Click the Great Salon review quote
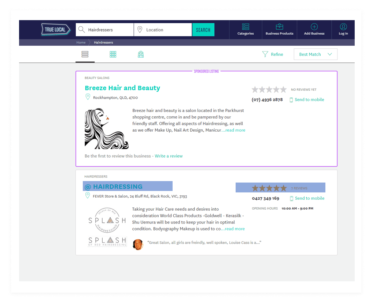 (x=204, y=243)
